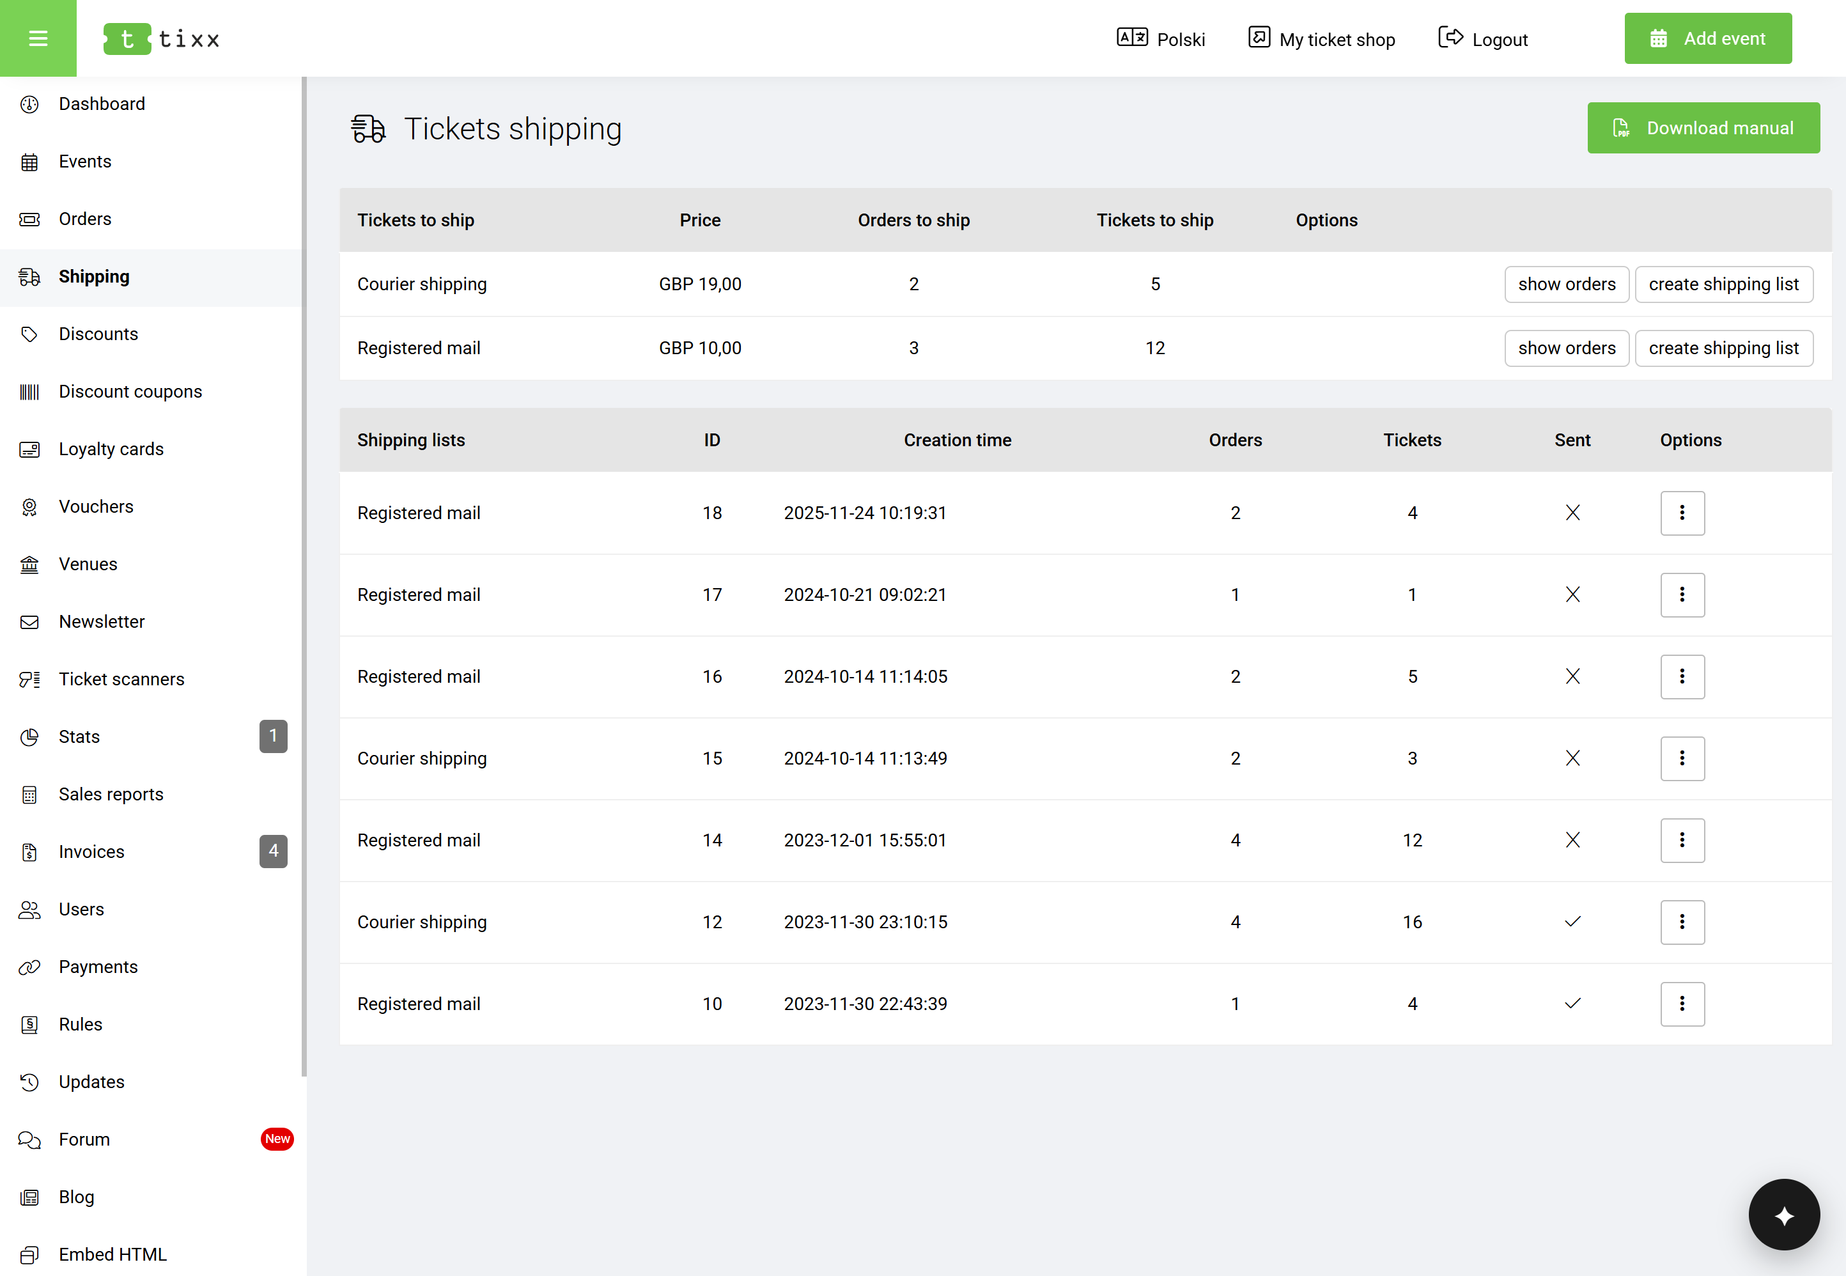Click the Payments icon
Image resolution: width=1846 pixels, height=1276 pixels.
29,967
